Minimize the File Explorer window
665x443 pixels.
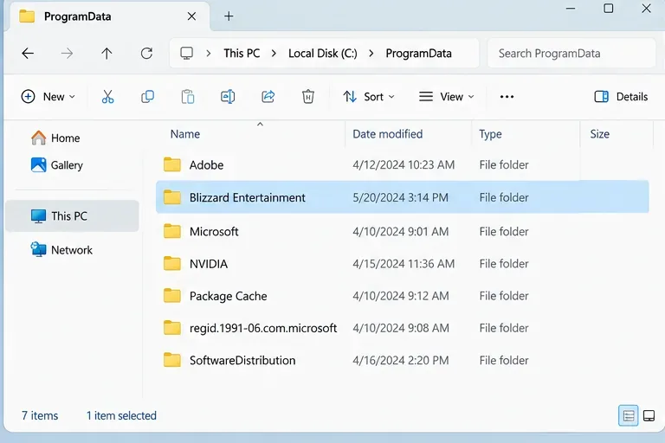pyautogui.click(x=571, y=9)
